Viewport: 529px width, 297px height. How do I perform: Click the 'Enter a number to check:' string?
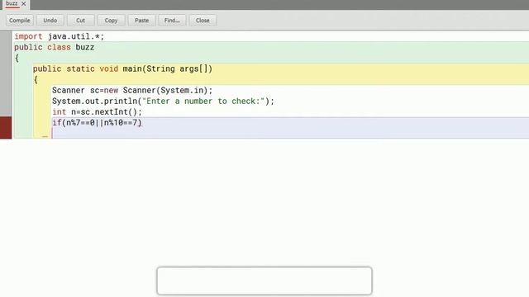tap(203, 101)
